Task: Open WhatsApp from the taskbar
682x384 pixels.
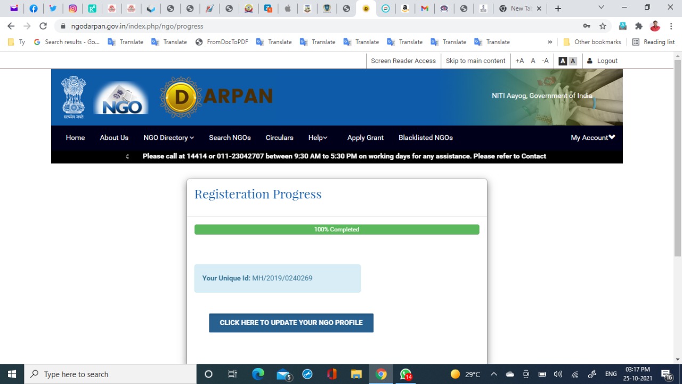Action: [x=405, y=374]
